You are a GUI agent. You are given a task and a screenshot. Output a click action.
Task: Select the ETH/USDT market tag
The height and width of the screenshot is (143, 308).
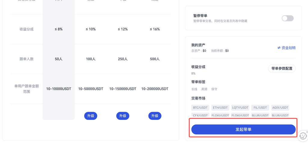point(220,108)
